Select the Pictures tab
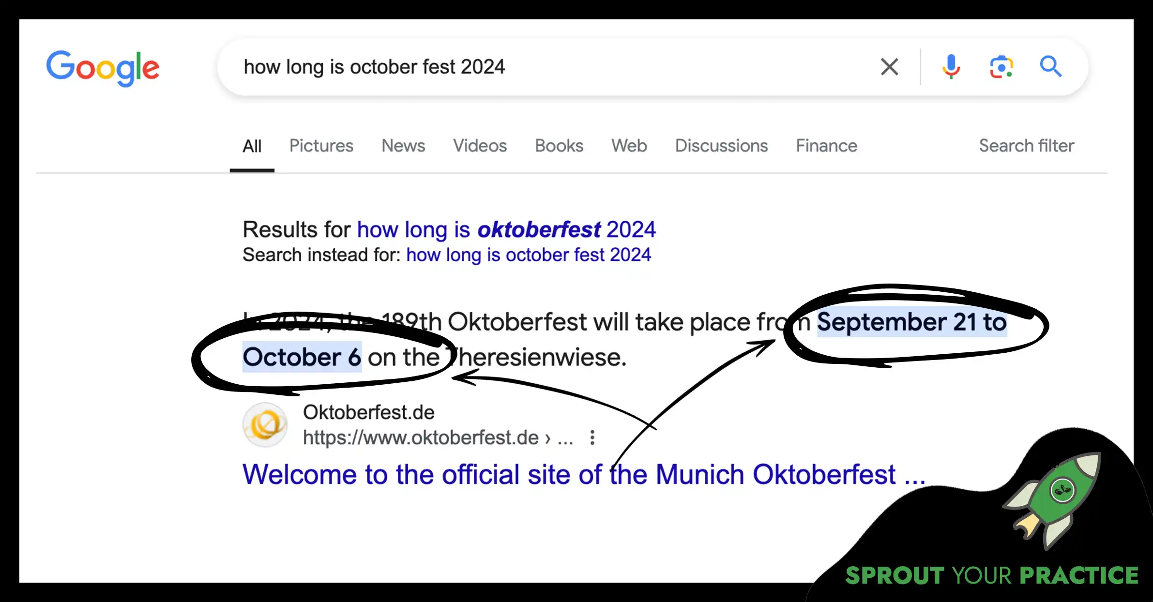 [321, 146]
